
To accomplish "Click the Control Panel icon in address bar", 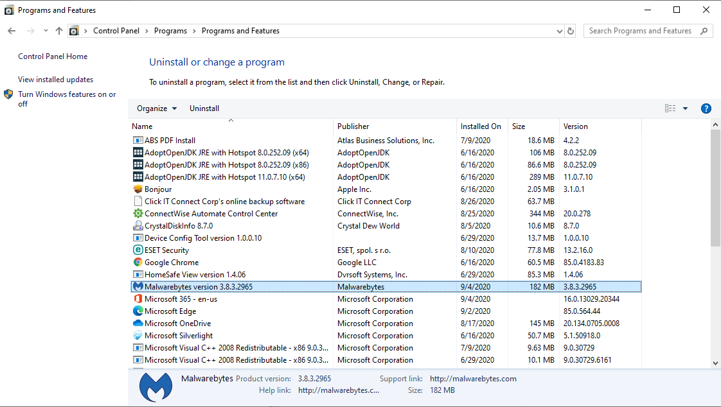I will 73,31.
